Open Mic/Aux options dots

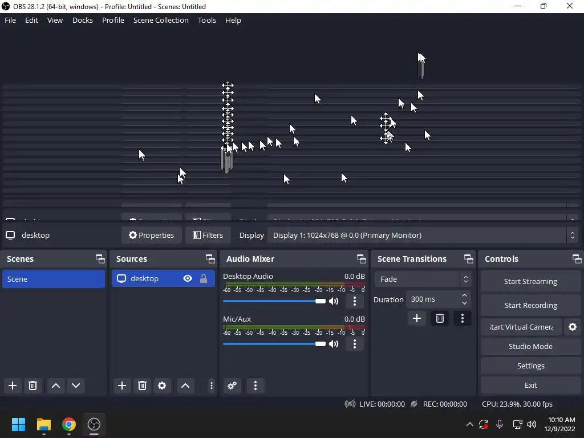coord(355,344)
